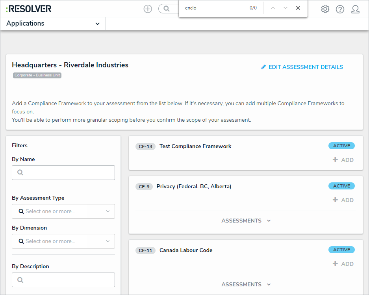This screenshot has width=369, height=295.
Task: Click Active badge on Privacy framework
Action: (341, 186)
